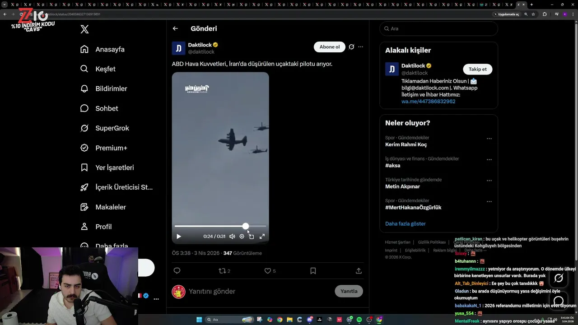
Task: Bookmark this page with the star icon
Action: click(533, 14)
